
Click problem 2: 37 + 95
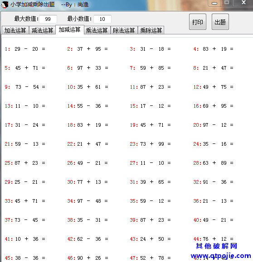coord(88,49)
